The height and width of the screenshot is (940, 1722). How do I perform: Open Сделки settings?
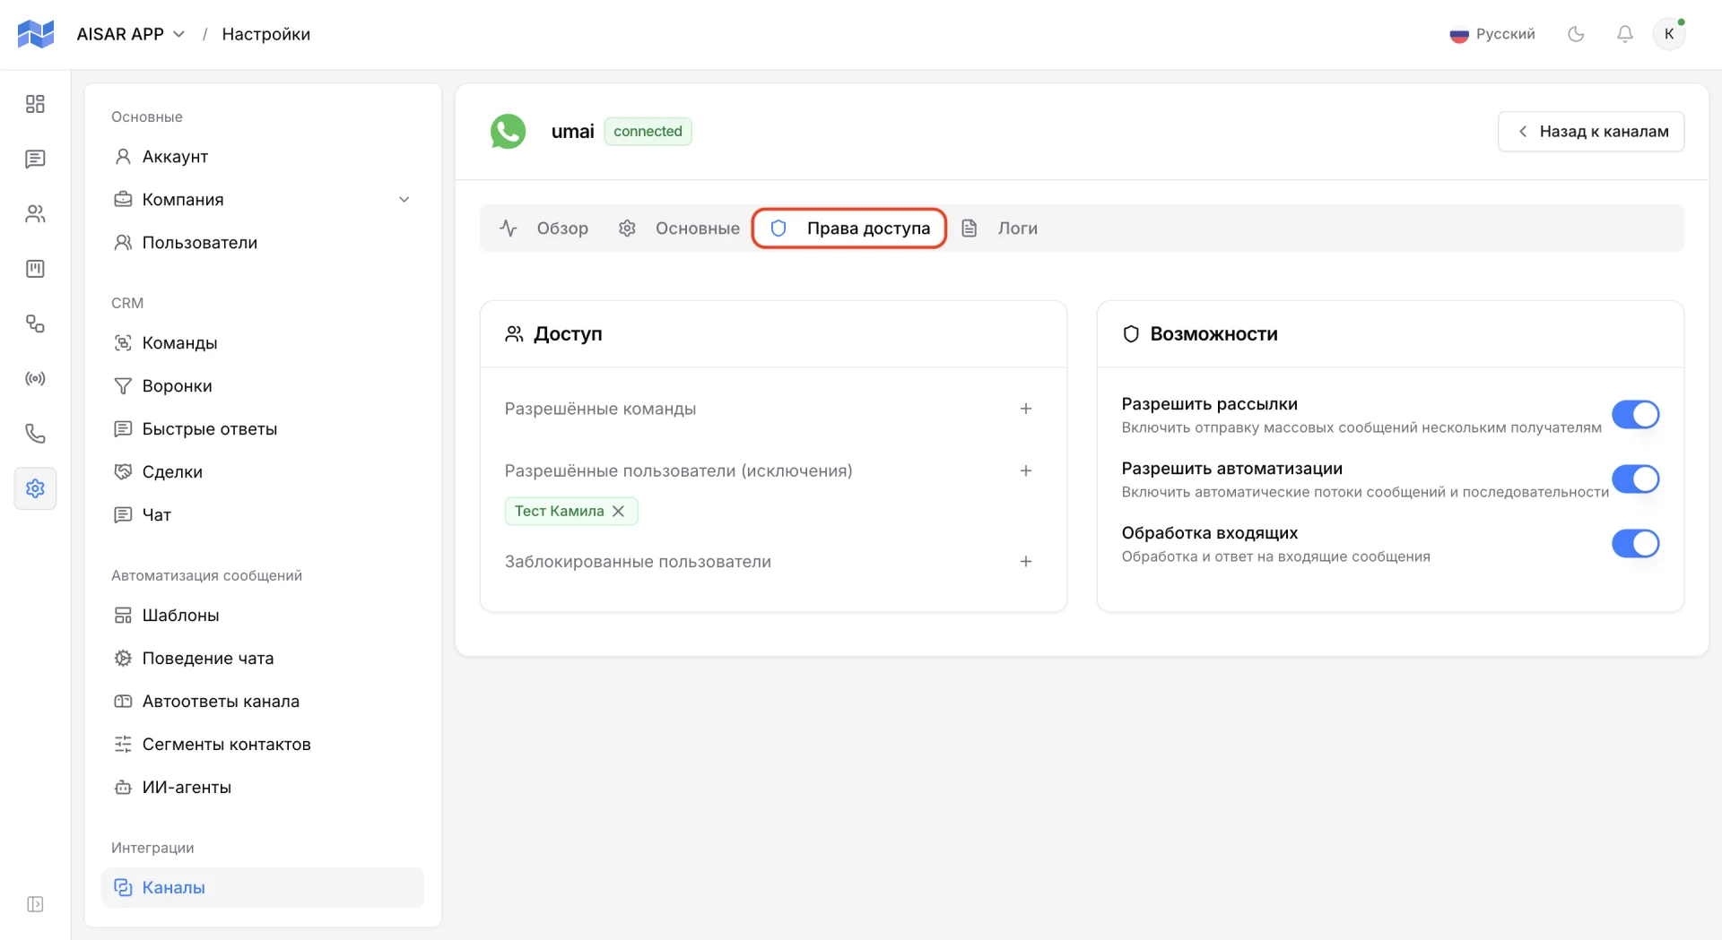(262, 472)
